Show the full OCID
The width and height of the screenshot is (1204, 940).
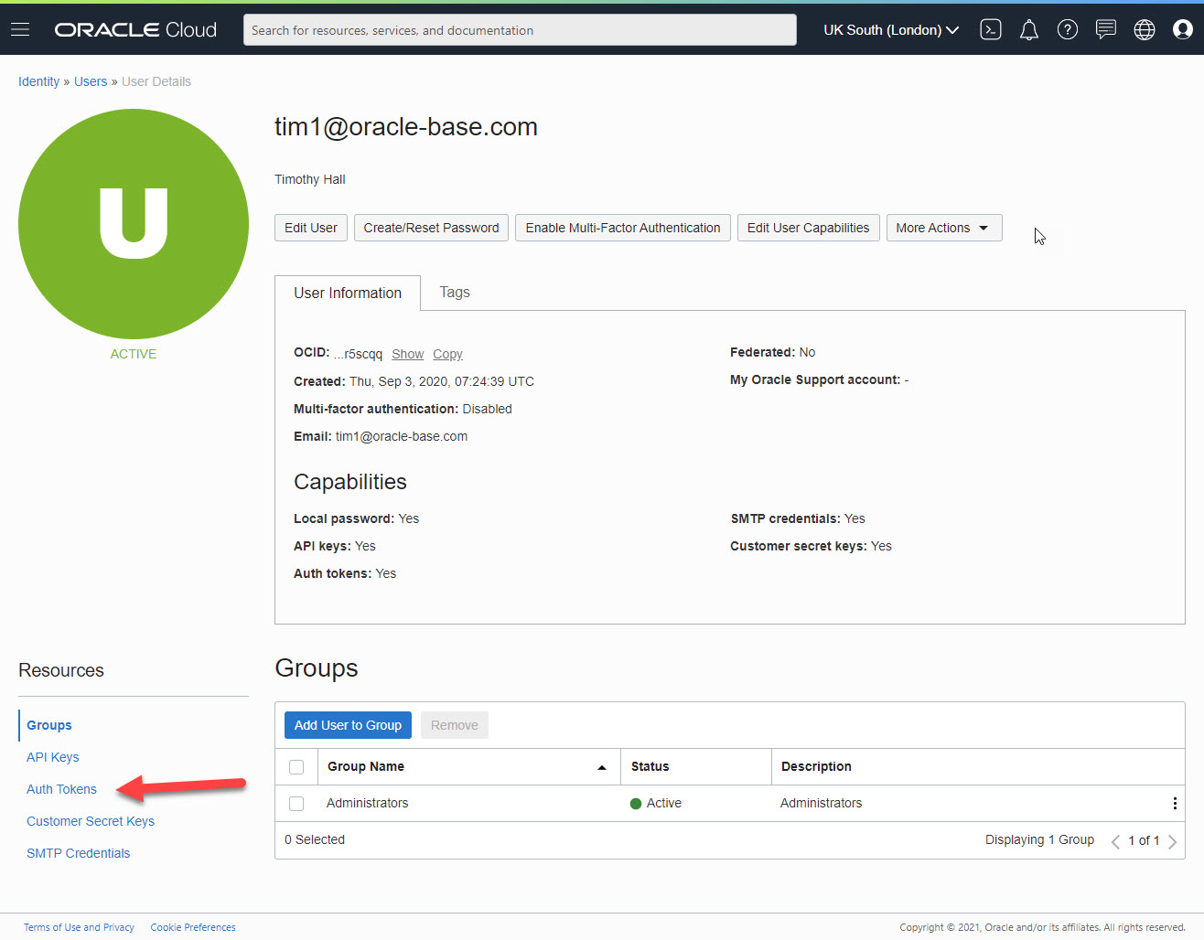408,354
